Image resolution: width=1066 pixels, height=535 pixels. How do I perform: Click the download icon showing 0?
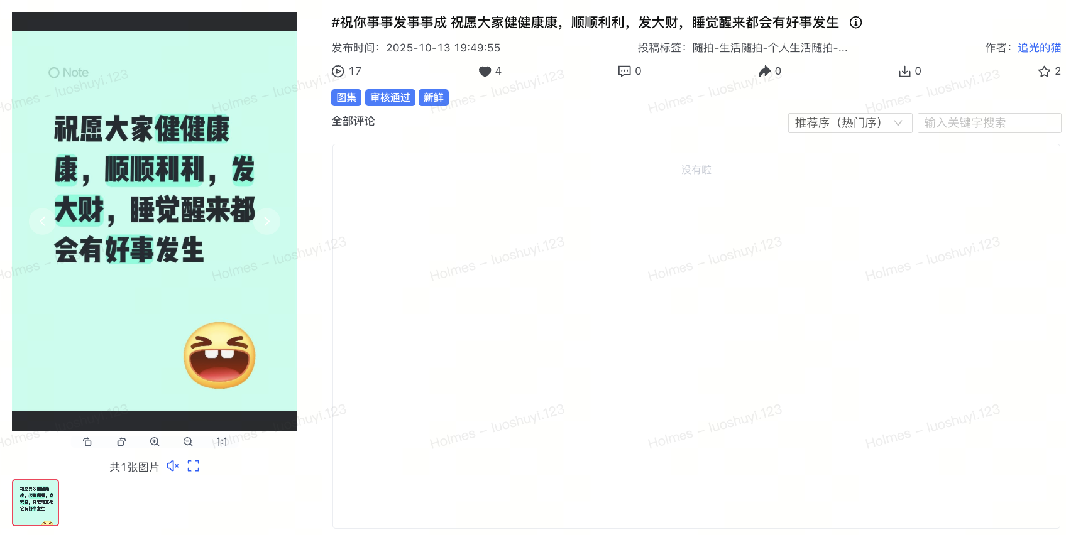point(904,72)
